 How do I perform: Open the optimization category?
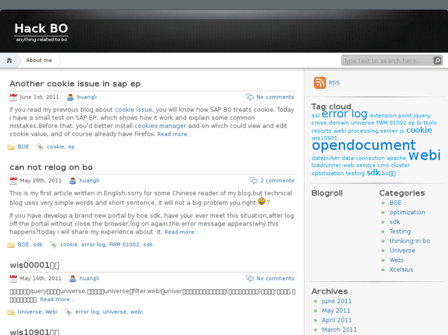coord(407,213)
